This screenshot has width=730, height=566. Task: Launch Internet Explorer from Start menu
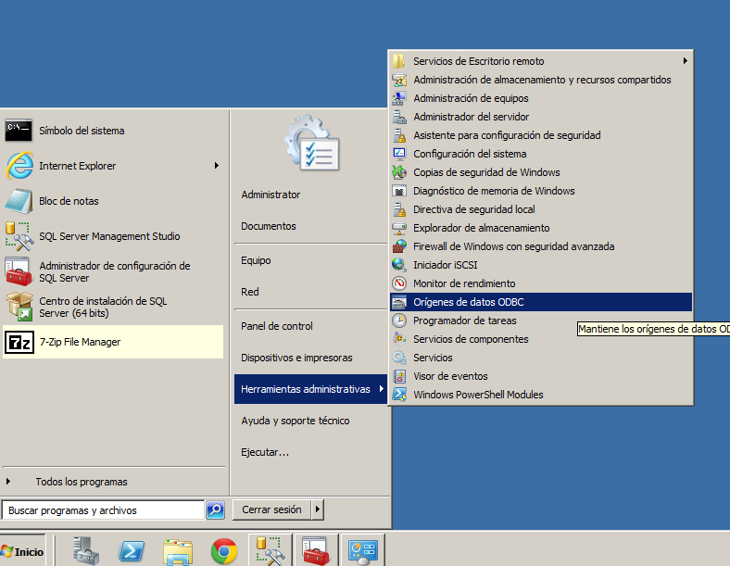[x=77, y=166]
